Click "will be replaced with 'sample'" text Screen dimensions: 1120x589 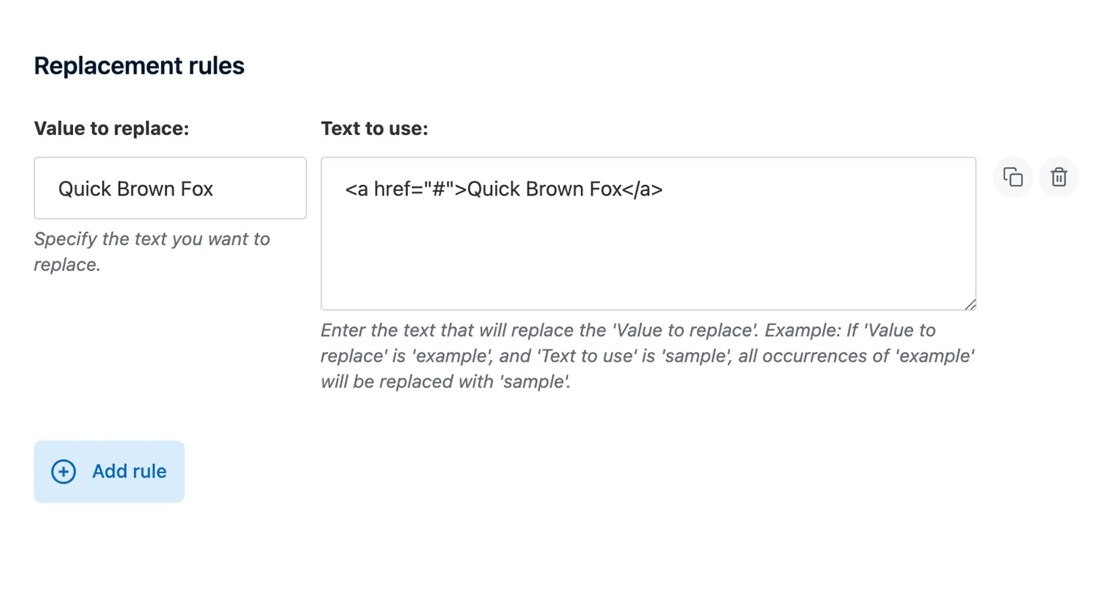(445, 382)
